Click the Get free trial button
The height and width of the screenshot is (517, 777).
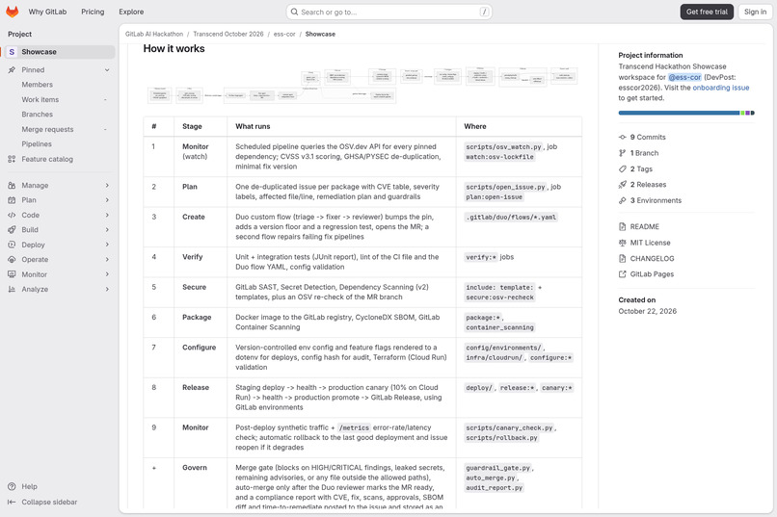pos(707,12)
